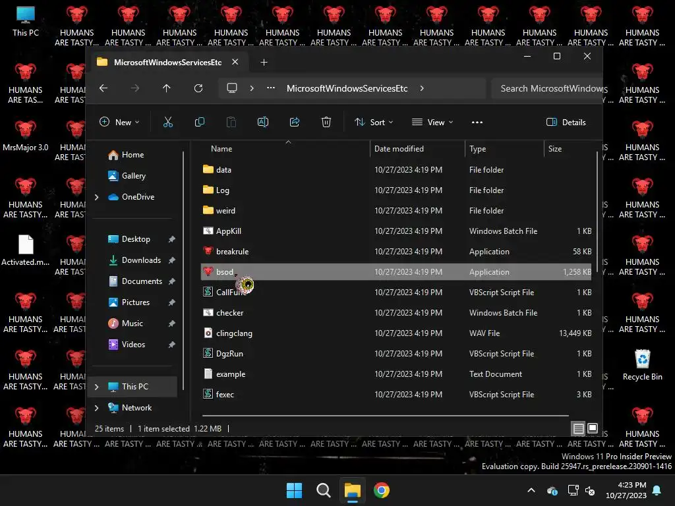Open the View dropdown menu
The image size is (675, 506).
(432, 122)
